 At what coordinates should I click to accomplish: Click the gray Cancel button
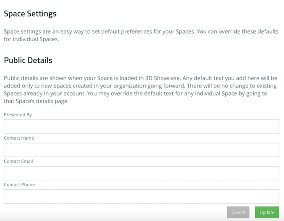[x=238, y=212]
